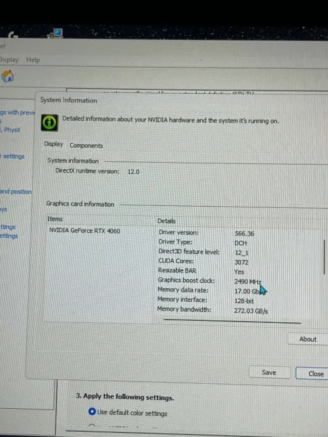This screenshot has width=328, height=437.
Task: Click the Direct3D feature level label
Action: click(189, 252)
